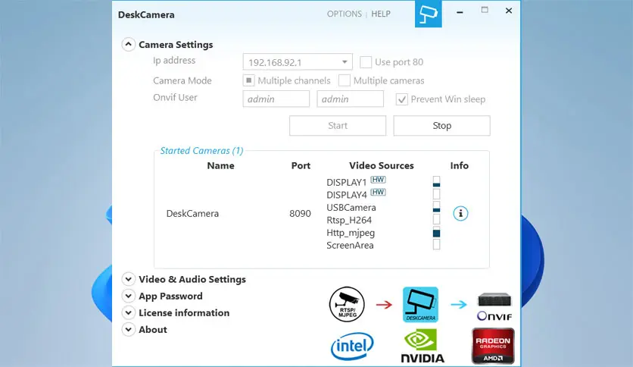Click the Intel logo
Image resolution: width=633 pixels, height=367 pixels.
(352, 346)
